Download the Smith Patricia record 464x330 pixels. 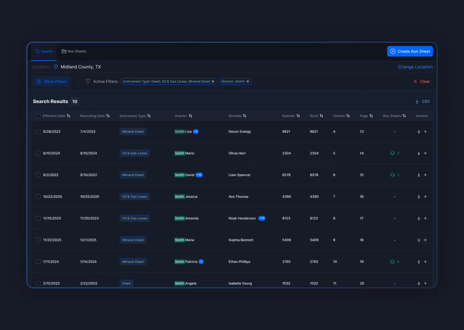[x=419, y=262]
